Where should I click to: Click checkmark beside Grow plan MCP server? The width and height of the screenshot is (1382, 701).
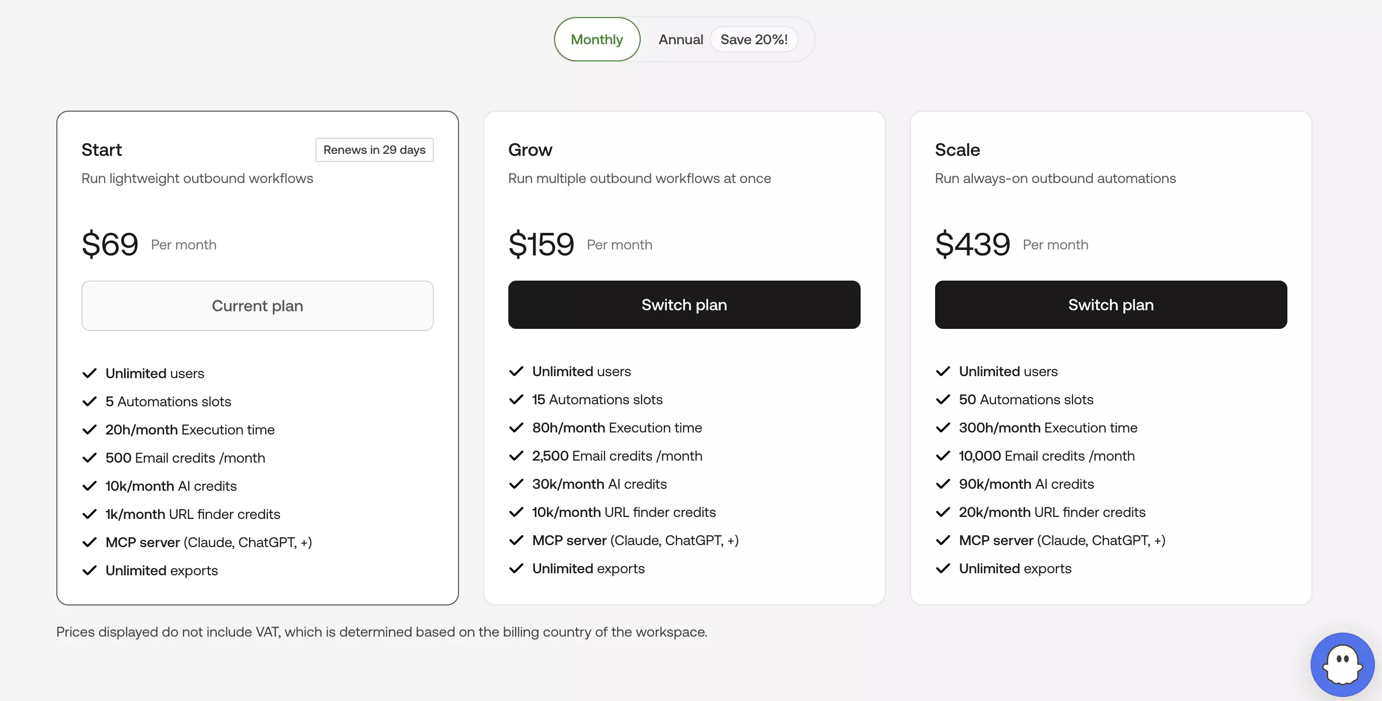pyautogui.click(x=516, y=540)
